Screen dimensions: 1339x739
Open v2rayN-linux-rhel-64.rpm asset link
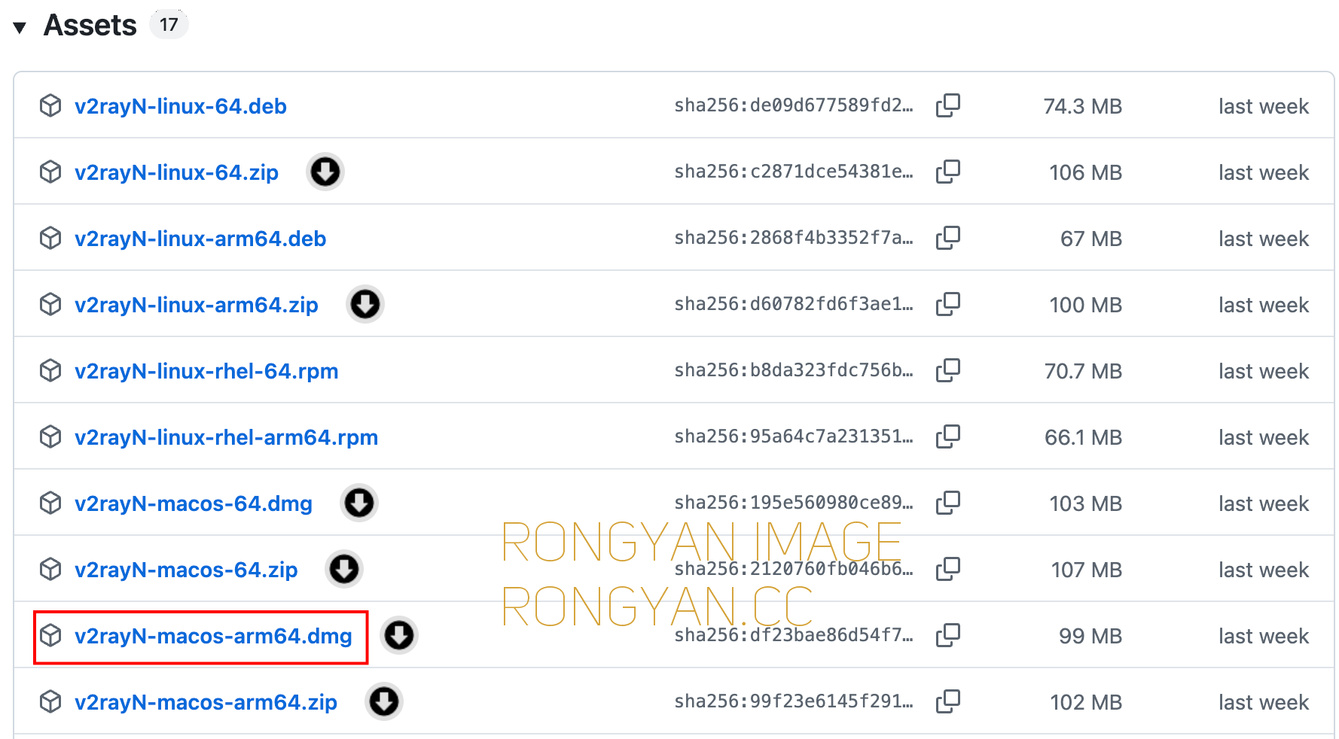coord(206,371)
